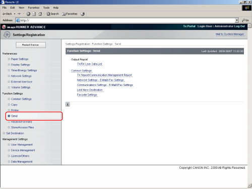Click the Log Out link

pos(239,26)
